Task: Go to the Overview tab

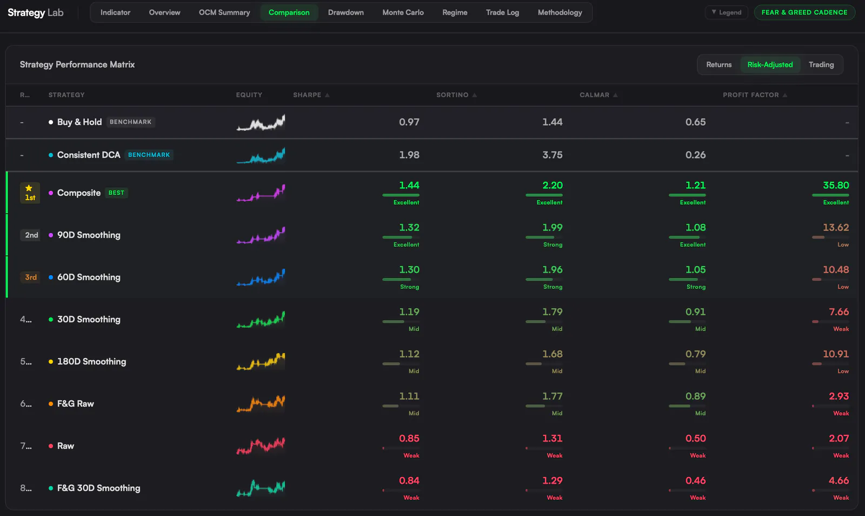Action: click(165, 12)
